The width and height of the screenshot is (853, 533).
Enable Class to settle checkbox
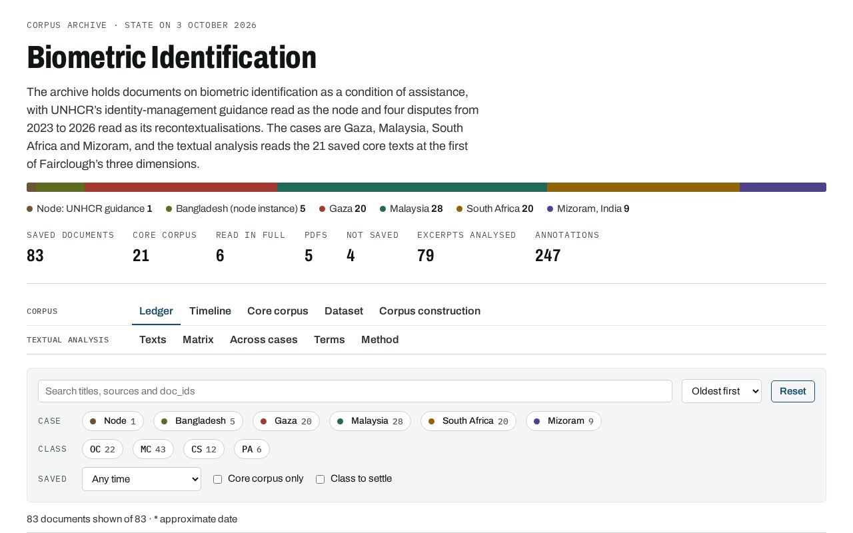coord(320,479)
